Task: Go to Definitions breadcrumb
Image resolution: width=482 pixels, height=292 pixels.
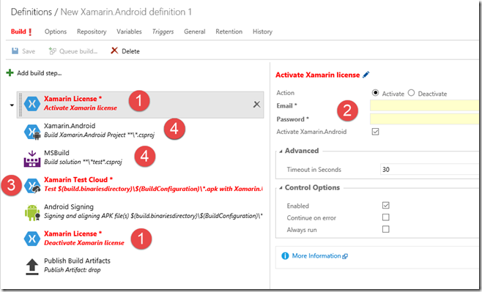Action: click(31, 12)
